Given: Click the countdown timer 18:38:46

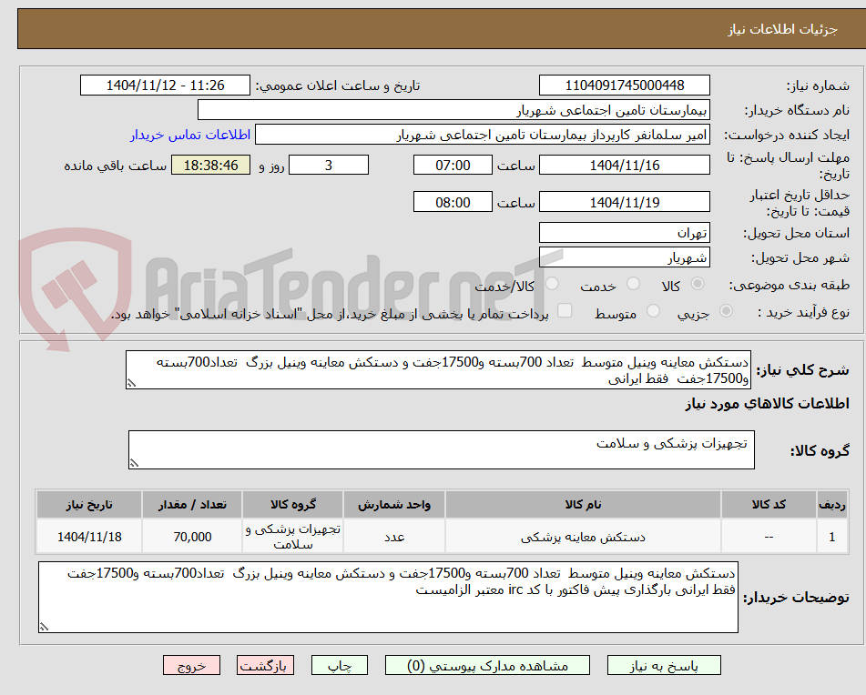Looking at the screenshot, I should pyautogui.click(x=211, y=165).
